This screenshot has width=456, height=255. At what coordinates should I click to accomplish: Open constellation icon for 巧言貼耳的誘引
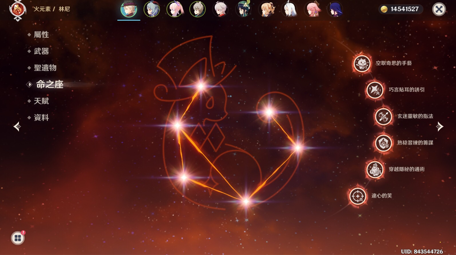tap(375, 90)
